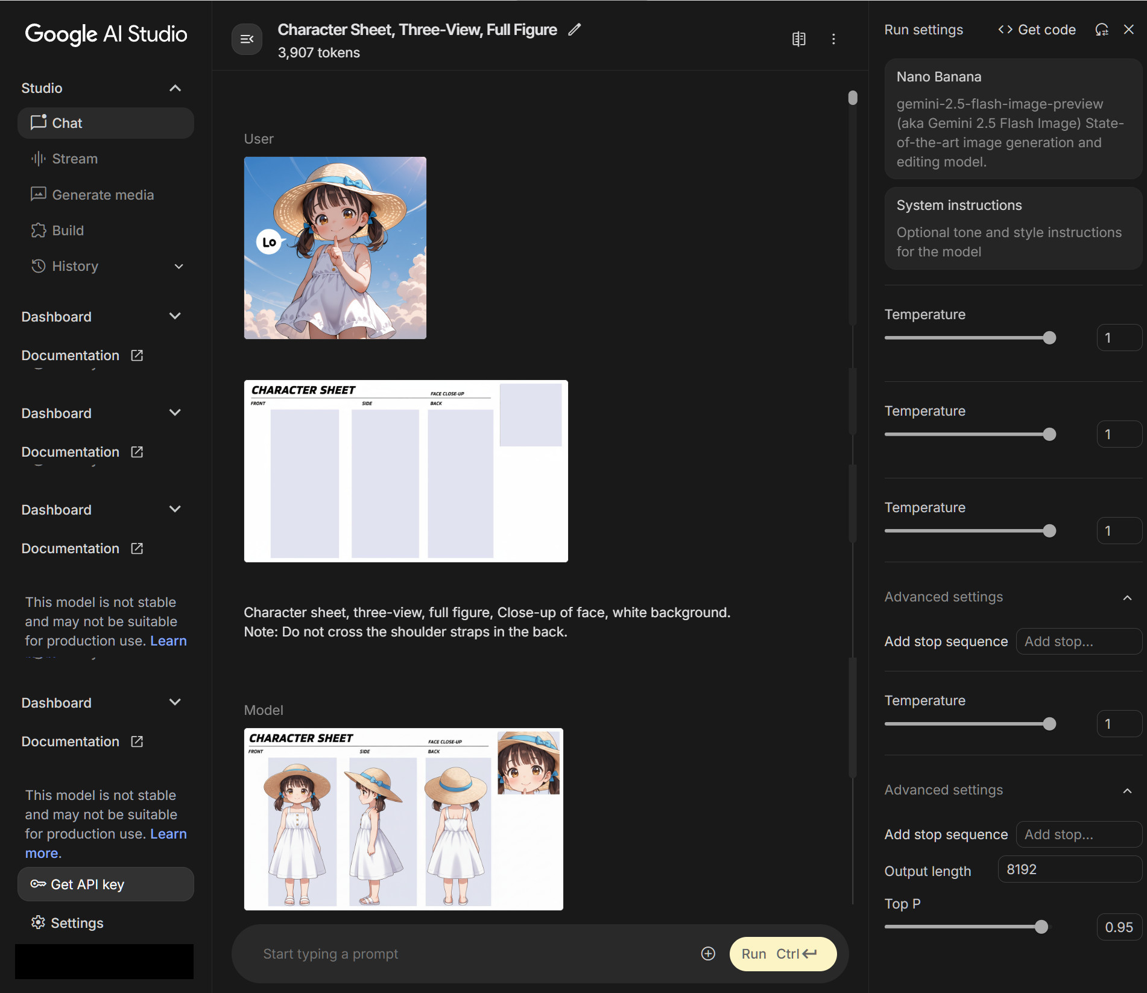Adjust the Top P slider handle
Screen dimensions: 1147x993
[x=1041, y=927]
